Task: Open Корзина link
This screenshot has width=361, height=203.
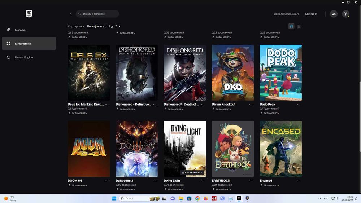Action: [311, 14]
